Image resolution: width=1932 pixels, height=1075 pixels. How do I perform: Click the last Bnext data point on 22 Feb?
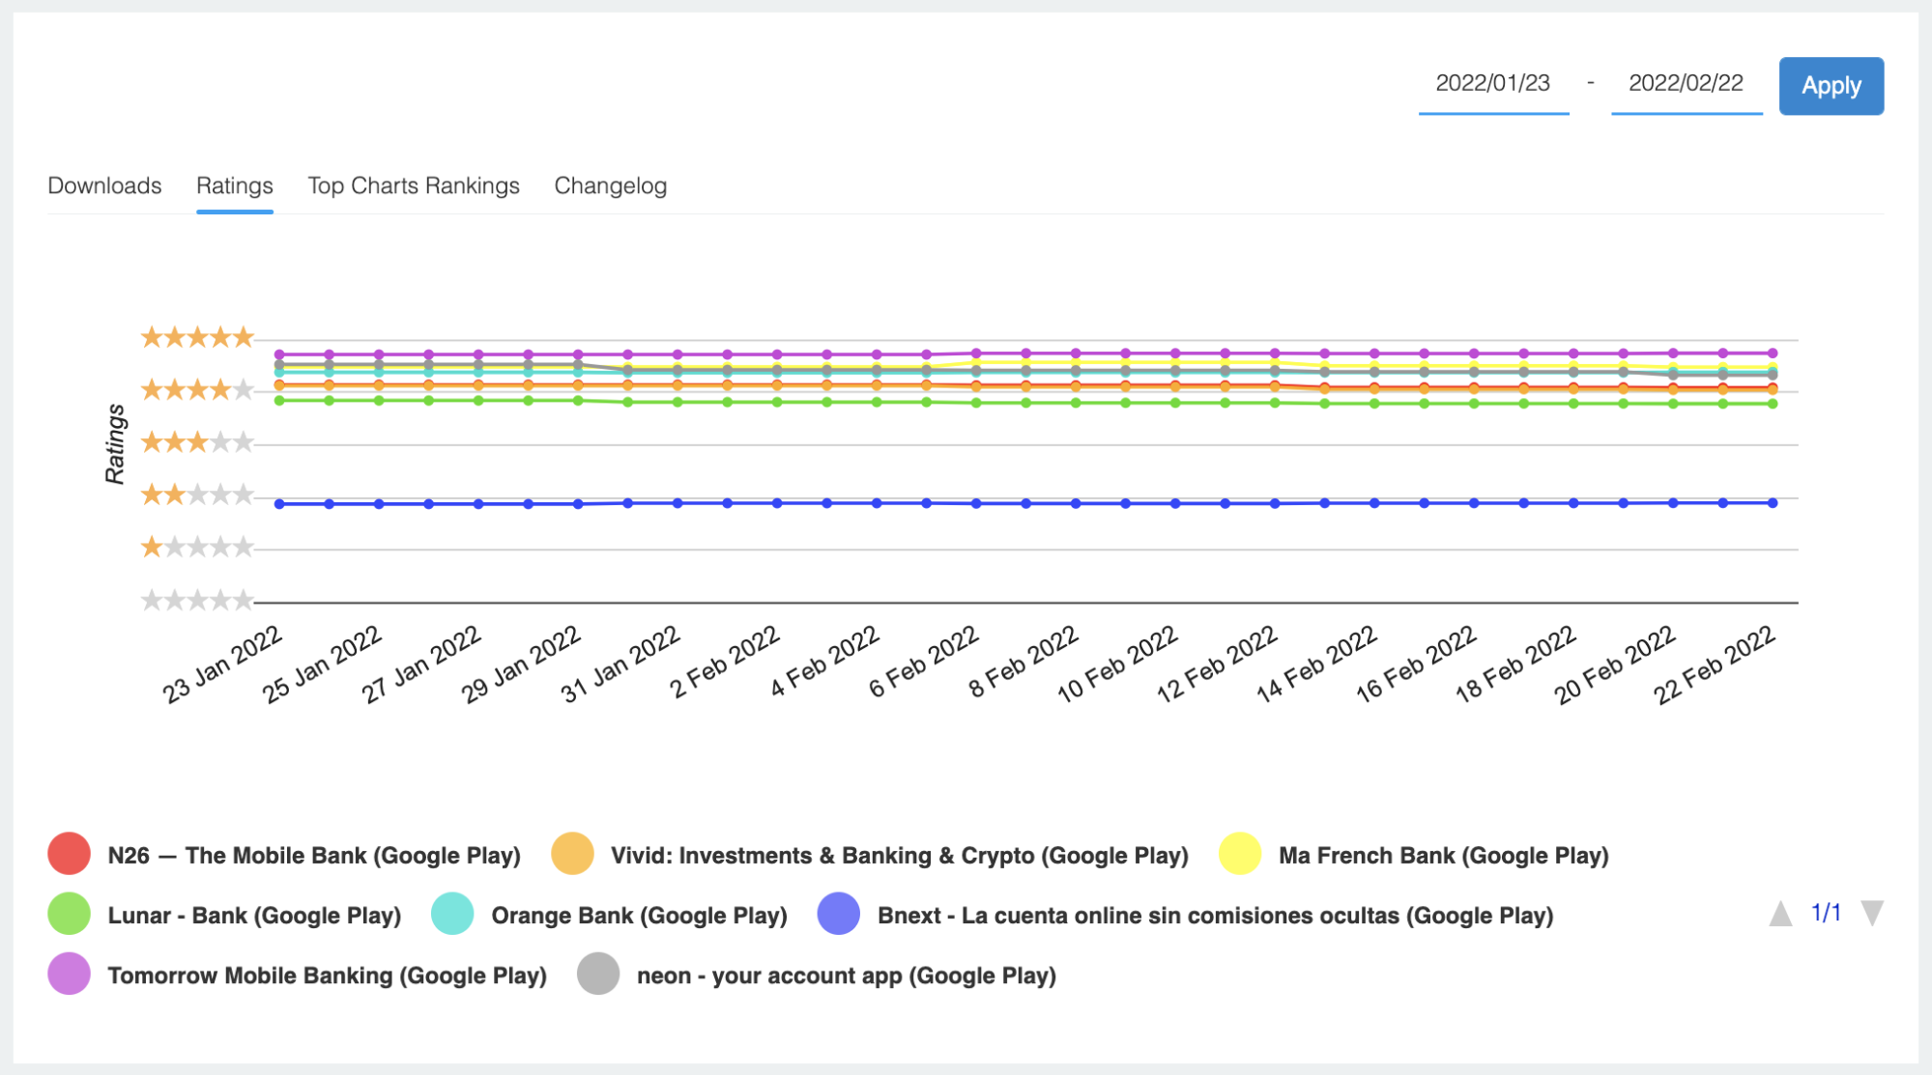tap(1773, 502)
